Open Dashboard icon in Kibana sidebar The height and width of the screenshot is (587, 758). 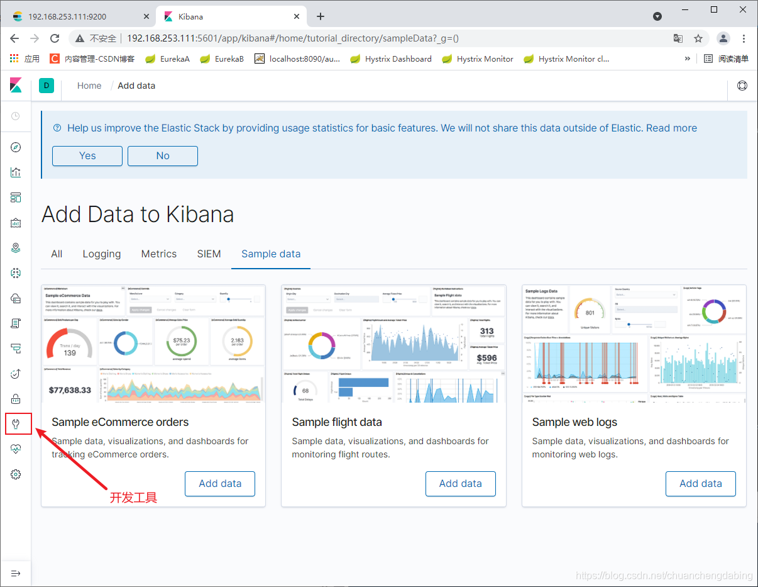[16, 198]
